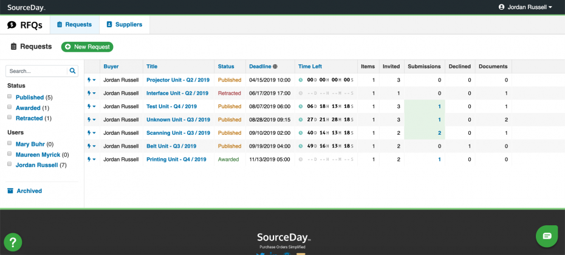Image resolution: width=565 pixels, height=255 pixels.
Task: Open the chat bubble widget icon
Action: [x=547, y=236]
